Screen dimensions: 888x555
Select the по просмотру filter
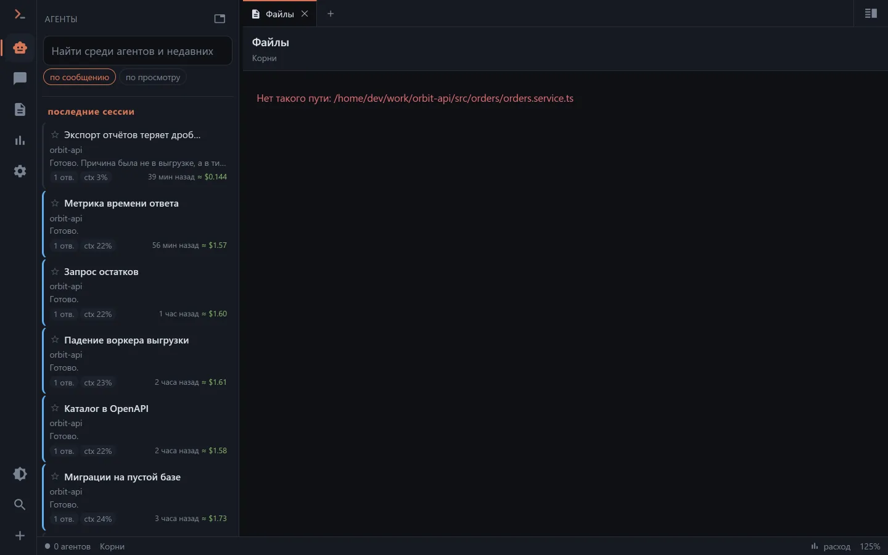coord(153,77)
